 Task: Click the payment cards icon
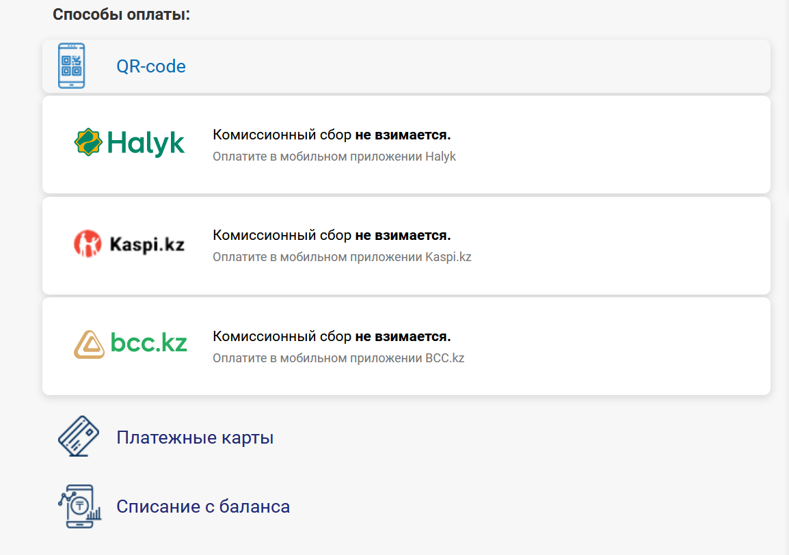point(79,436)
